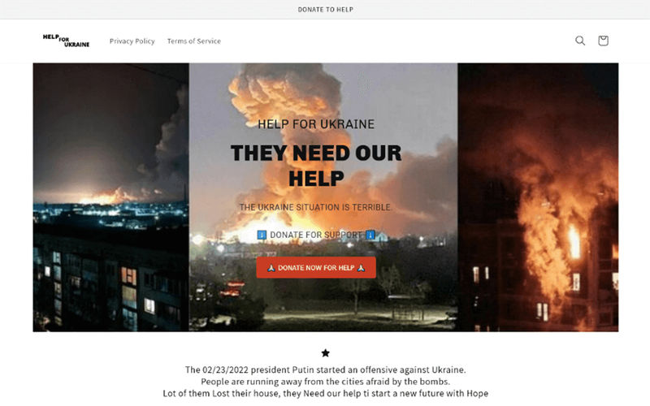Click the 'They Need Our Help' headline
650x406 pixels.
(x=316, y=166)
